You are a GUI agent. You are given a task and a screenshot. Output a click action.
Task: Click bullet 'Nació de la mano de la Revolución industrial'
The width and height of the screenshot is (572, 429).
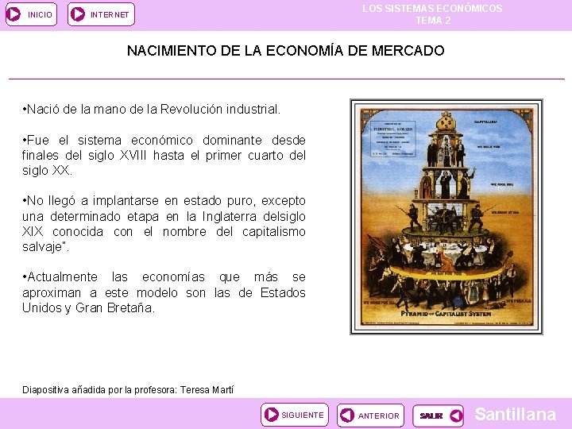pyautogui.click(x=152, y=109)
